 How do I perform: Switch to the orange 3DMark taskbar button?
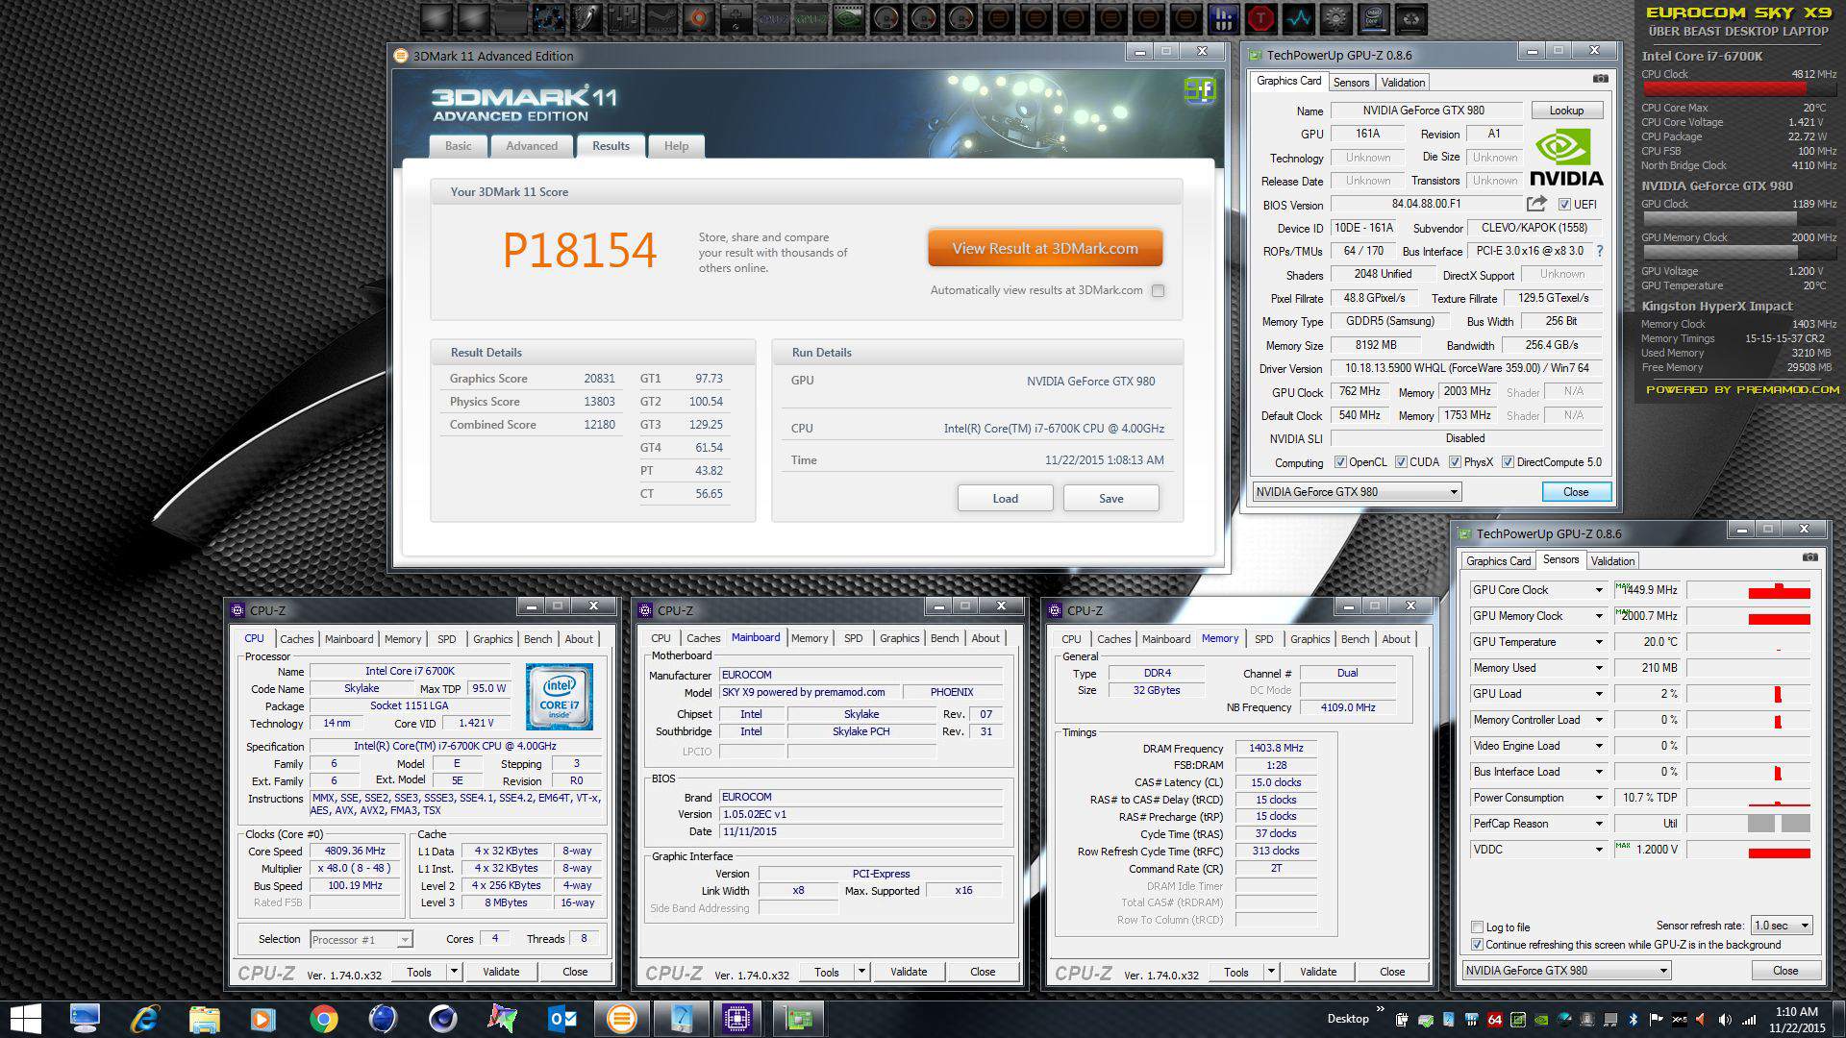(621, 1019)
